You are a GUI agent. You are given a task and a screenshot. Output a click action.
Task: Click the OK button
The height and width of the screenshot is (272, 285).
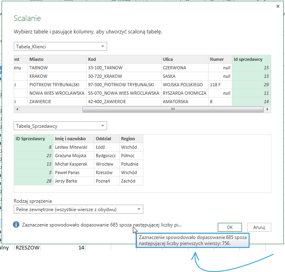tap(229, 227)
